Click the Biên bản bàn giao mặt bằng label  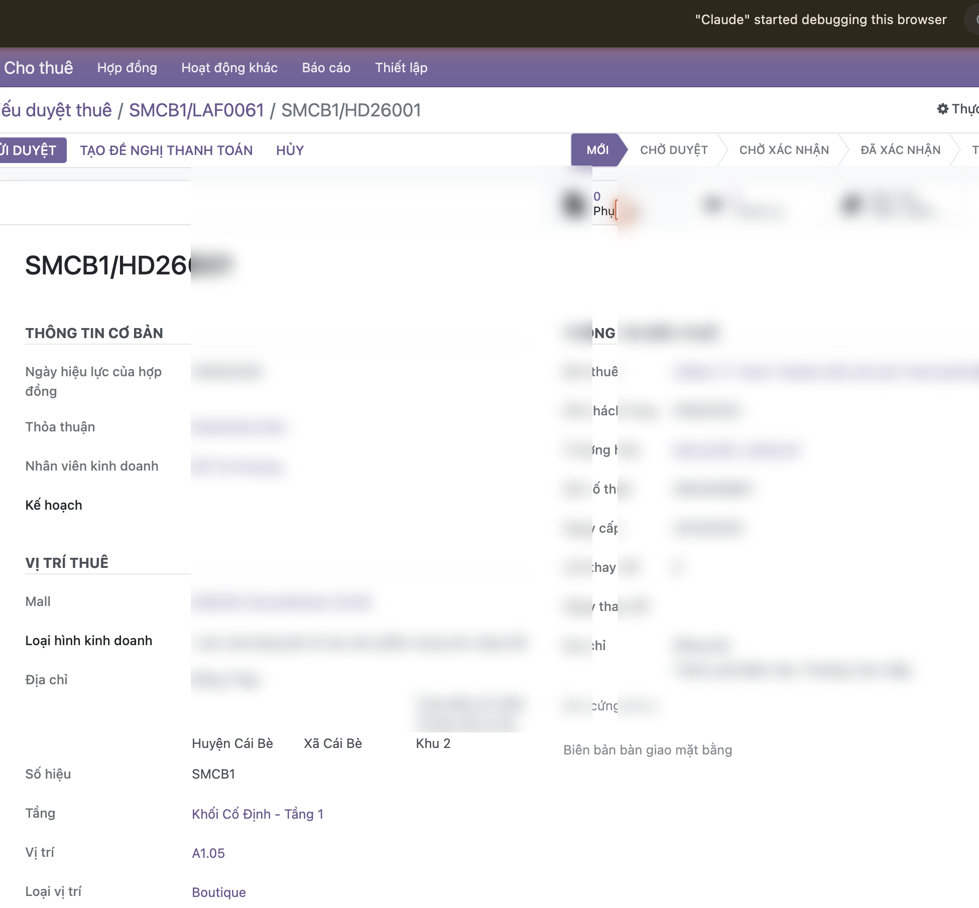pyautogui.click(x=648, y=749)
